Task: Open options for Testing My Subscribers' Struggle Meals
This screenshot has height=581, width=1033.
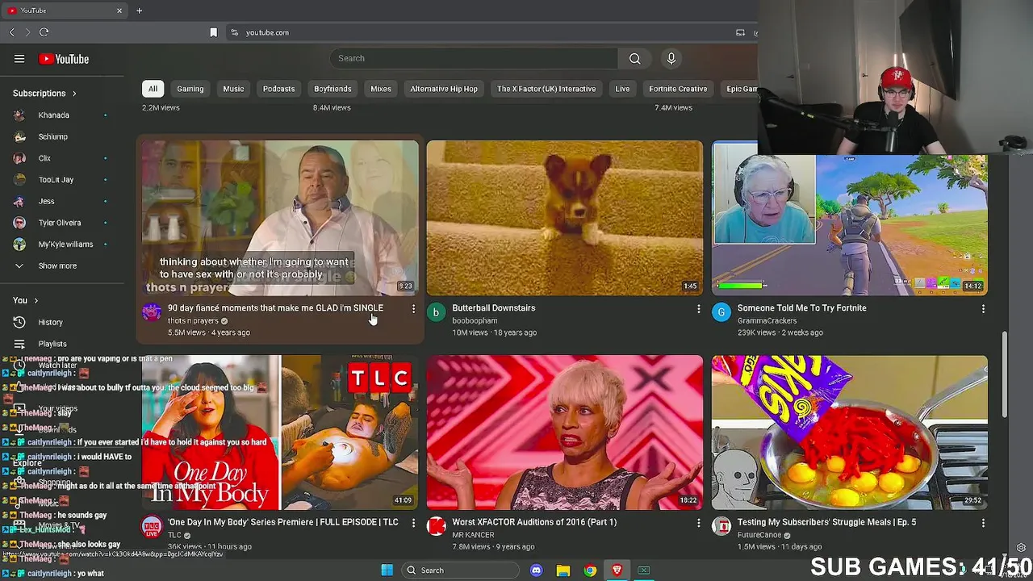Action: point(983,524)
